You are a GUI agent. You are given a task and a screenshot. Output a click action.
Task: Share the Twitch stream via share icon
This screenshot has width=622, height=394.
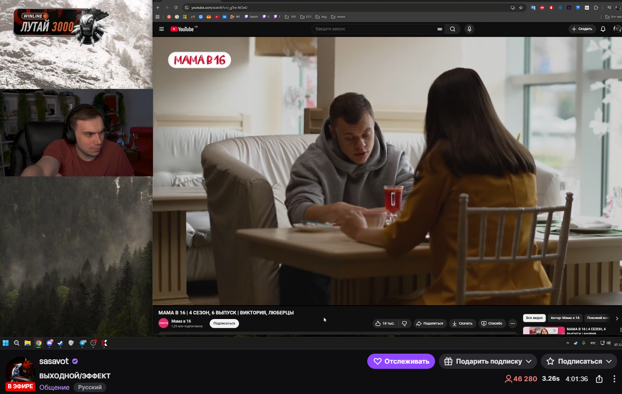(599, 379)
